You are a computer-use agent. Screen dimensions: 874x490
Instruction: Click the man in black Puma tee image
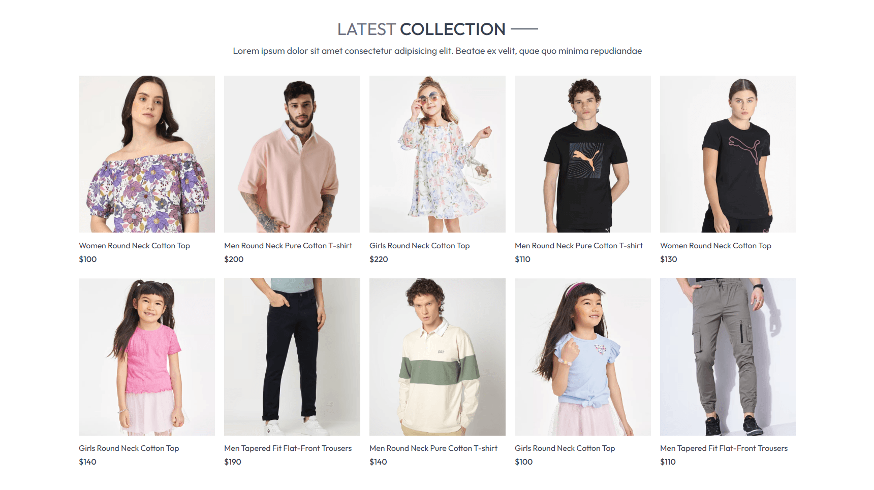click(583, 154)
